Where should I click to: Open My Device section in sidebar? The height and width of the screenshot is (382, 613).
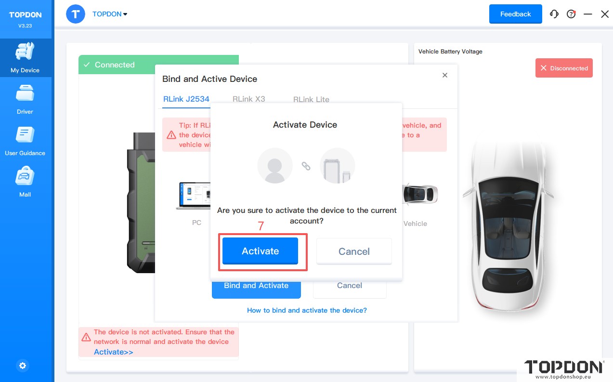(x=26, y=58)
